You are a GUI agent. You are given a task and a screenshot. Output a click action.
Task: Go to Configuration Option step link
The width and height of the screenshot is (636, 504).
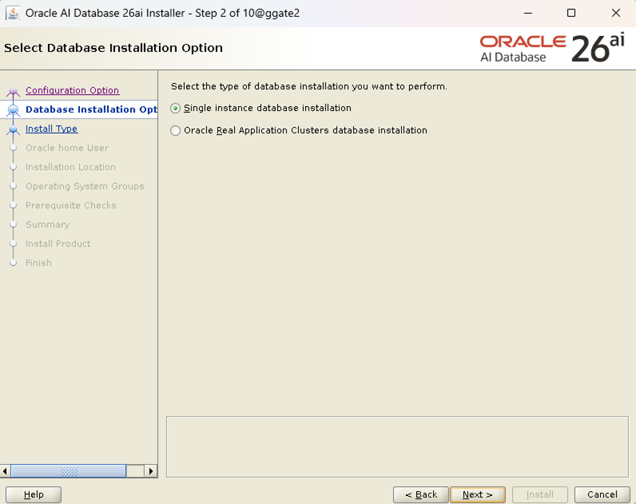tap(72, 91)
